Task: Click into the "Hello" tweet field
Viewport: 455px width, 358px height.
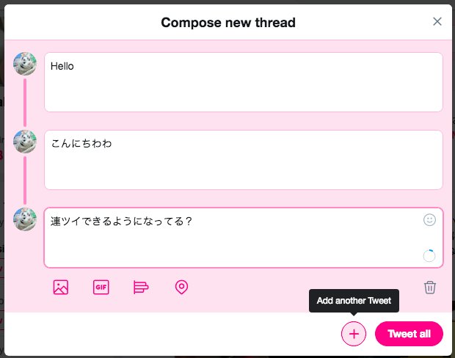Action: coord(244,82)
